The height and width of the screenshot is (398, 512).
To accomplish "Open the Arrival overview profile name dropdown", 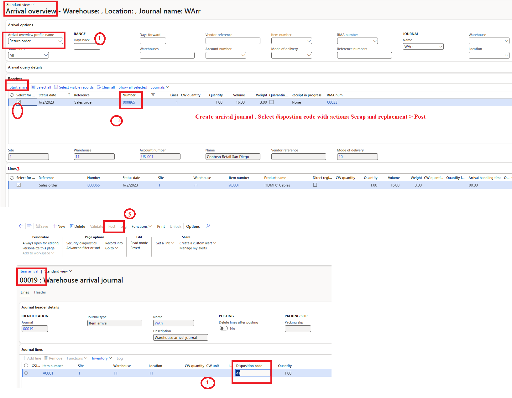I will click(60, 41).
